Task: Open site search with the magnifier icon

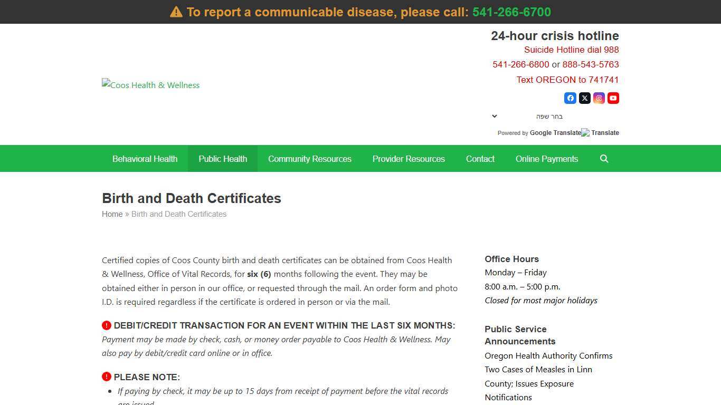Action: click(x=604, y=158)
